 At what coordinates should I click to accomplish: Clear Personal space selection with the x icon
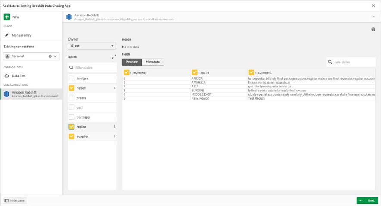[50, 56]
